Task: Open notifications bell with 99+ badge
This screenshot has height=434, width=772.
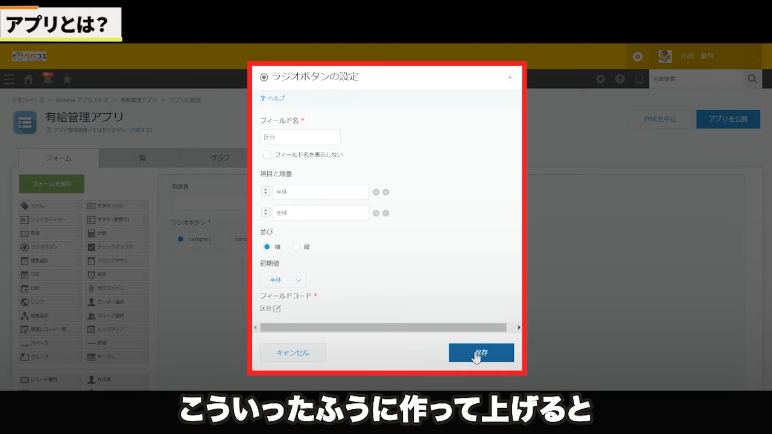Action: tap(48, 79)
